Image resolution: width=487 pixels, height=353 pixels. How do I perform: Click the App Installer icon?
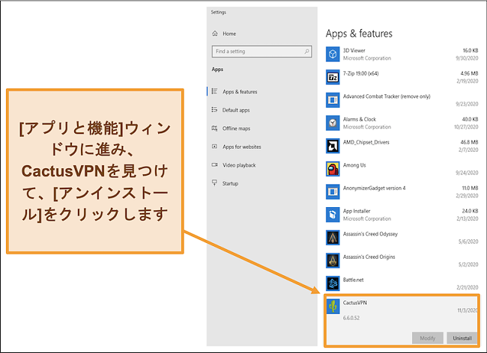pos(333,215)
